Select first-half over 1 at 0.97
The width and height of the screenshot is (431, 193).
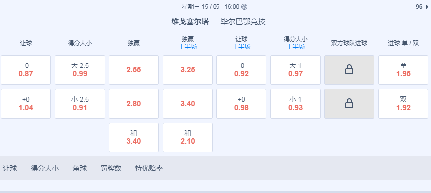pyautogui.click(x=295, y=70)
